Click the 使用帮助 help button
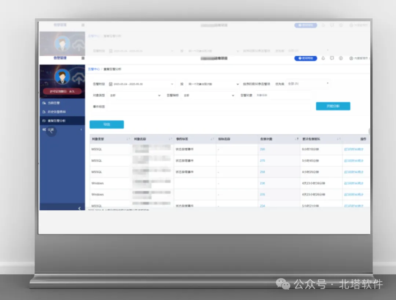Image resolution: width=396 pixels, height=300 pixels. [305, 58]
